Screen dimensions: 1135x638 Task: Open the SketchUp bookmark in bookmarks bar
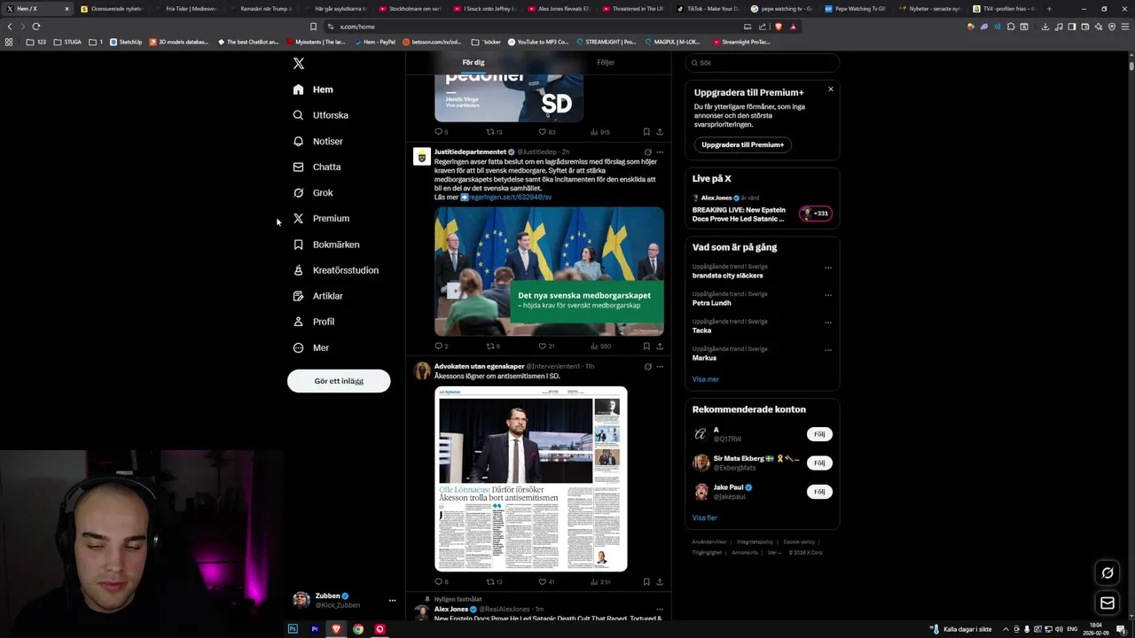tap(126, 42)
